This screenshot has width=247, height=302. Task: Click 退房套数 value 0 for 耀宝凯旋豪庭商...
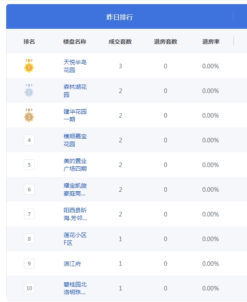tap(165, 190)
